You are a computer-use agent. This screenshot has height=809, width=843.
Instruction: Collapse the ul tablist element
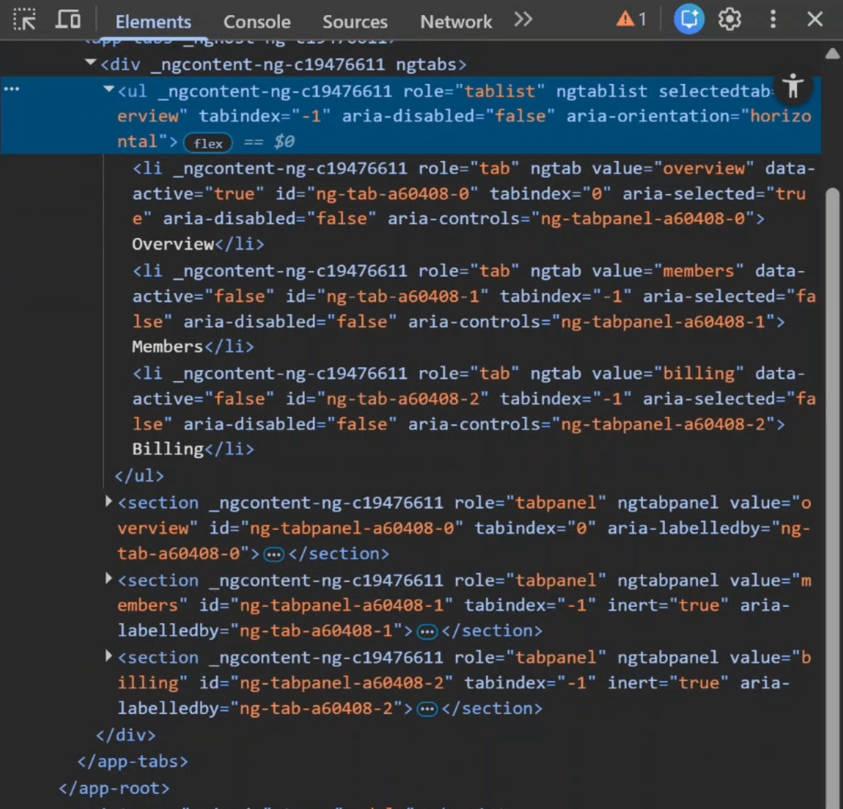[108, 88]
